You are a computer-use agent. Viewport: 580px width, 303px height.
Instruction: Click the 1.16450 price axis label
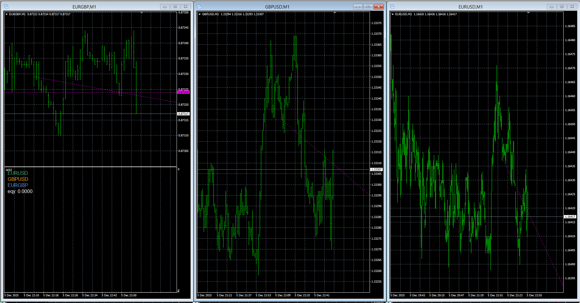(x=570, y=124)
